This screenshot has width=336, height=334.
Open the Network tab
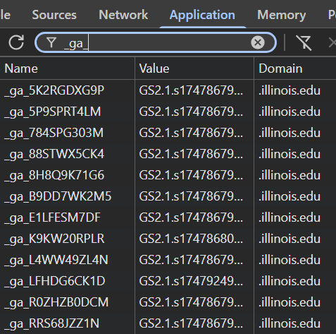123,15
